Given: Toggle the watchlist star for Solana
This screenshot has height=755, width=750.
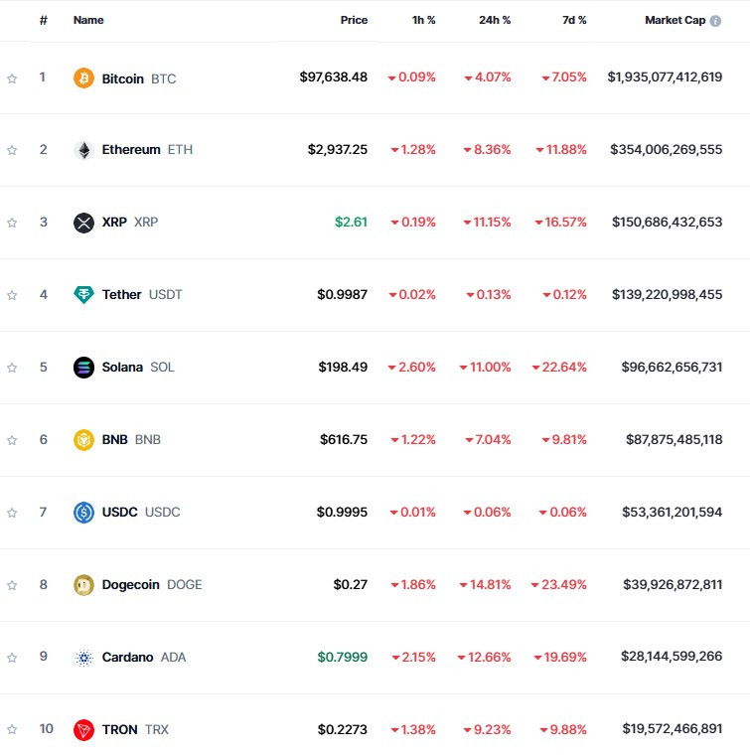Looking at the screenshot, I should (x=12, y=368).
